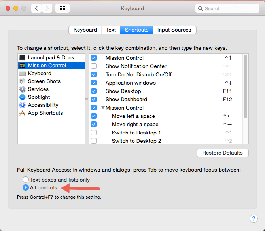Select the App Shortcuts icon category
The image size is (265, 231).
point(23,113)
